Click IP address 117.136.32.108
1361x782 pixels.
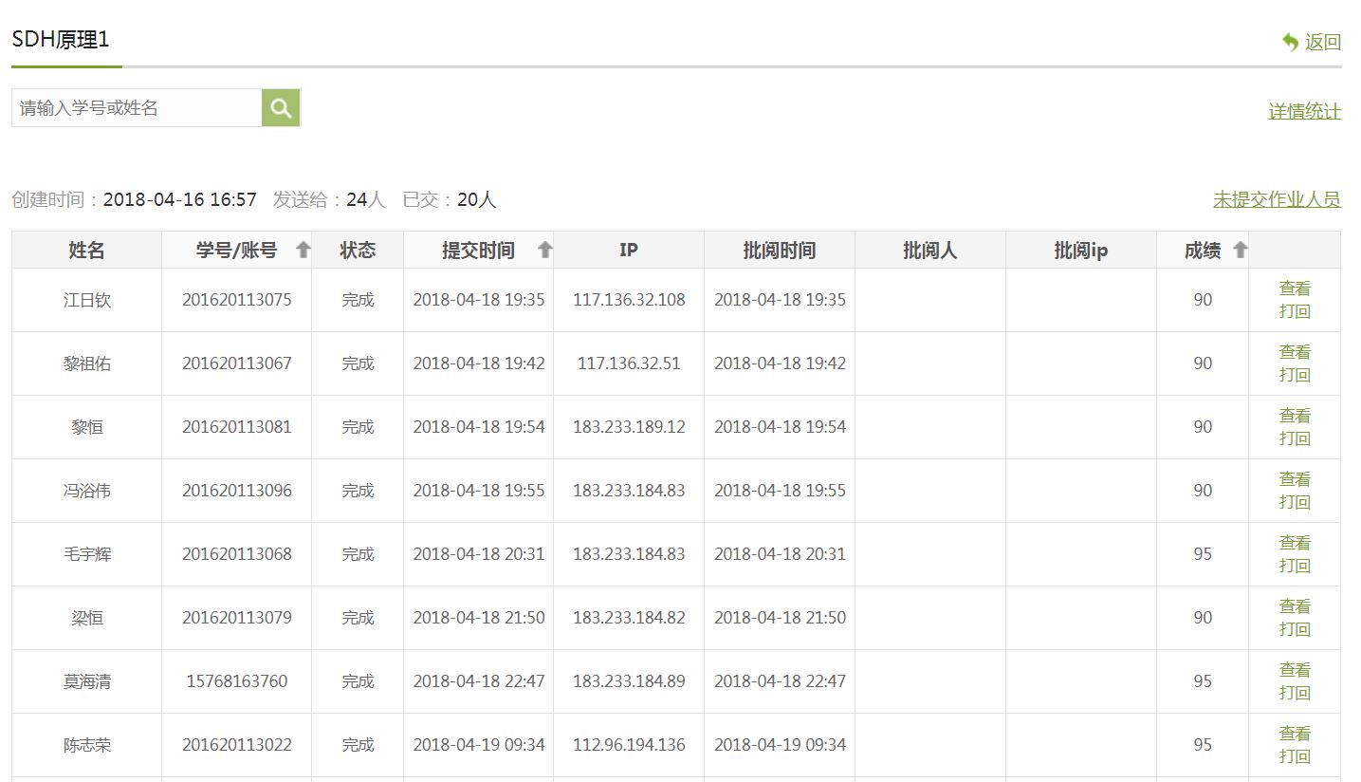629,300
